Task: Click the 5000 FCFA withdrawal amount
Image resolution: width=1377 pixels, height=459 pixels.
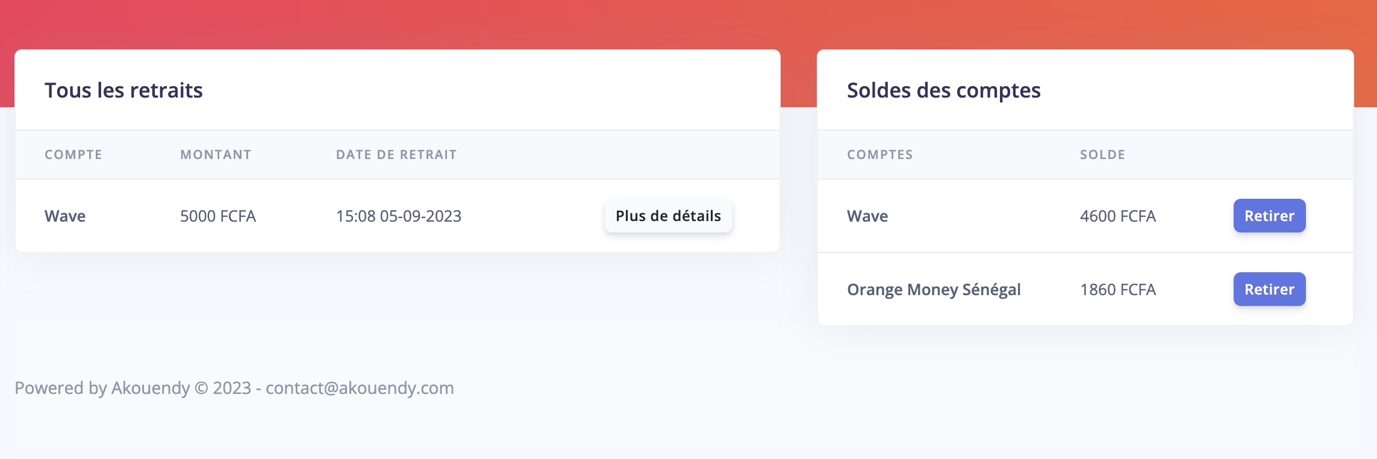Action: (218, 216)
